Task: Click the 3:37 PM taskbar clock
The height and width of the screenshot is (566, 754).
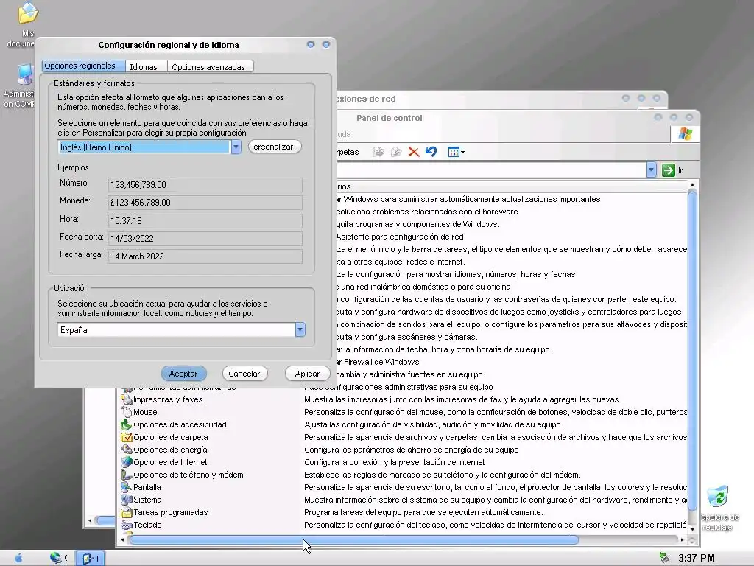Action: [x=697, y=559]
